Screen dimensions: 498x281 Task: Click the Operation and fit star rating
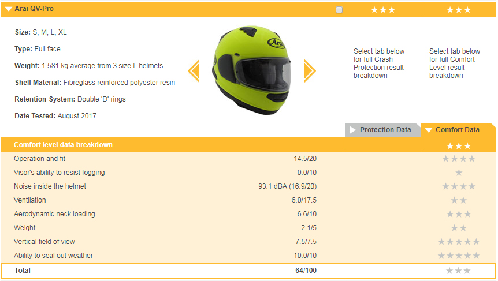point(459,159)
